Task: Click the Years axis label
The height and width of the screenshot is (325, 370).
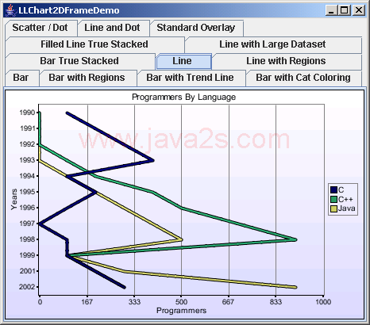Action: 13,200
